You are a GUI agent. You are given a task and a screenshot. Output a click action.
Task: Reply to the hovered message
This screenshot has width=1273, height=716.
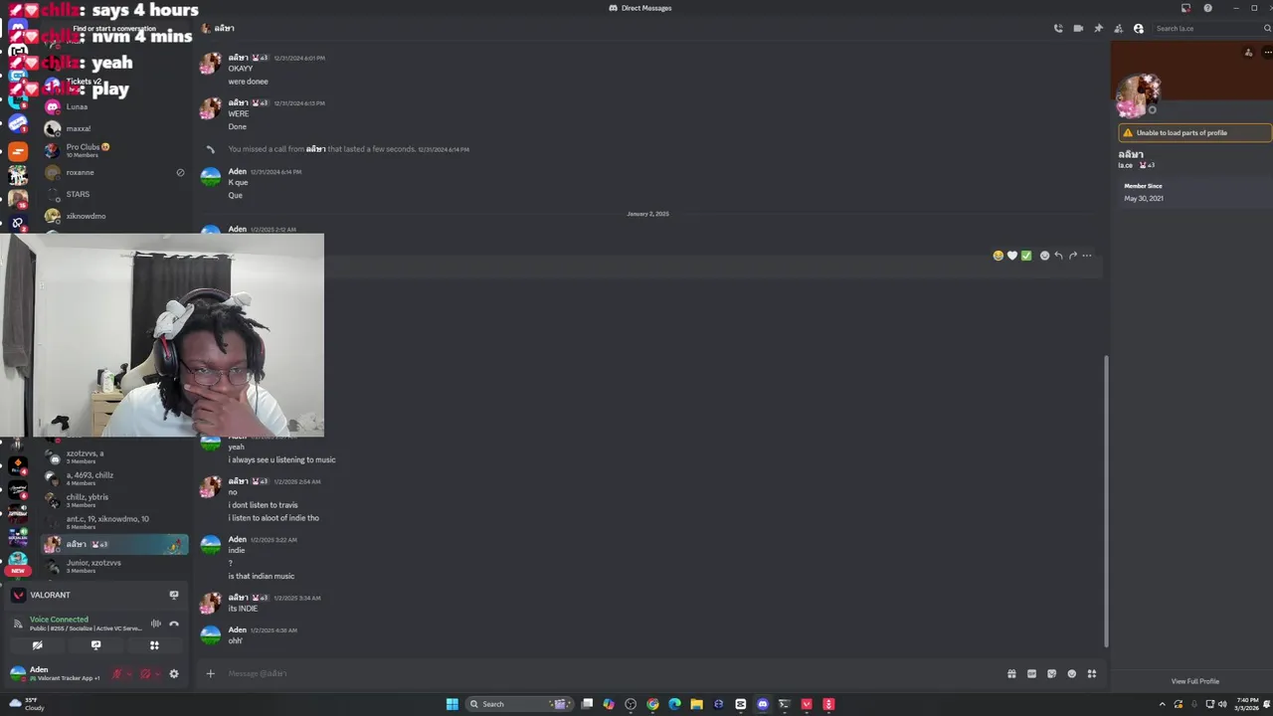tap(1058, 256)
